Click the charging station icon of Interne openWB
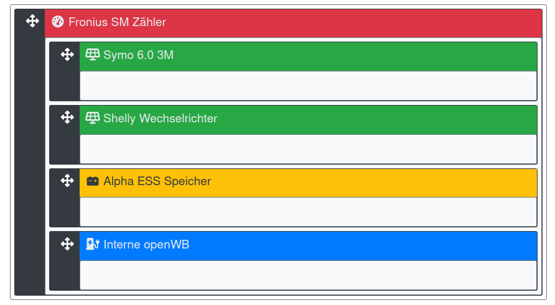This screenshot has height=305, width=555. point(93,245)
